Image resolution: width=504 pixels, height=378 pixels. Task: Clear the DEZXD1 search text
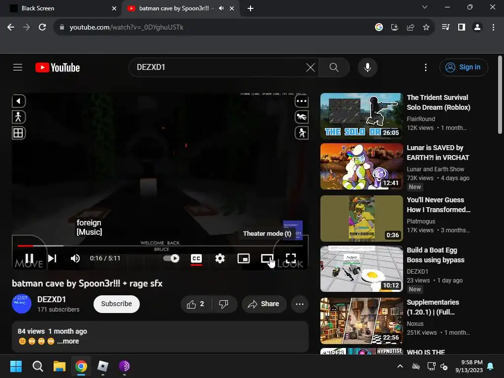310,67
